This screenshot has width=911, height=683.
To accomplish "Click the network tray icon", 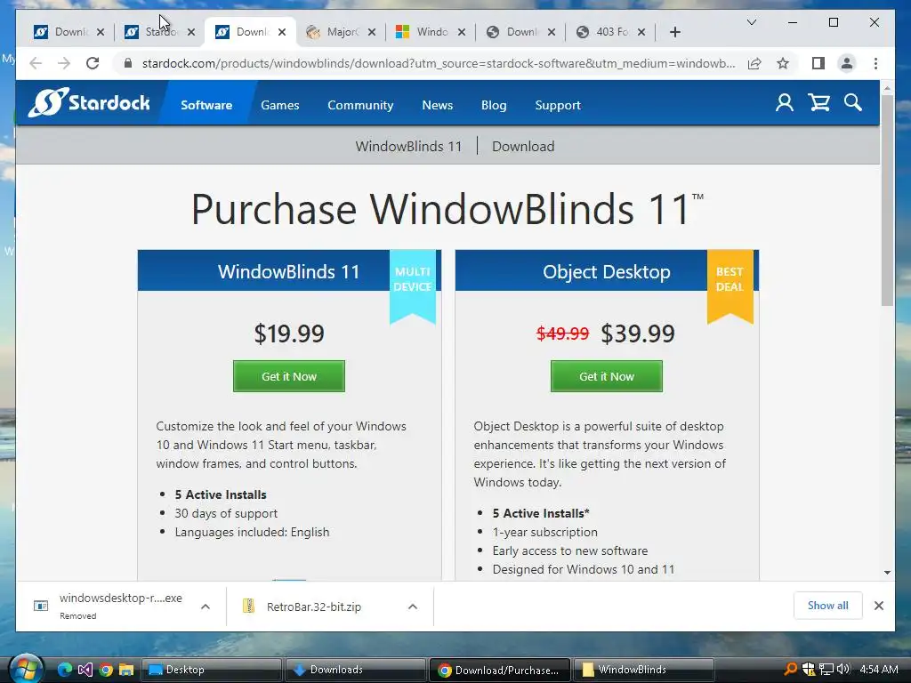I will (826, 669).
